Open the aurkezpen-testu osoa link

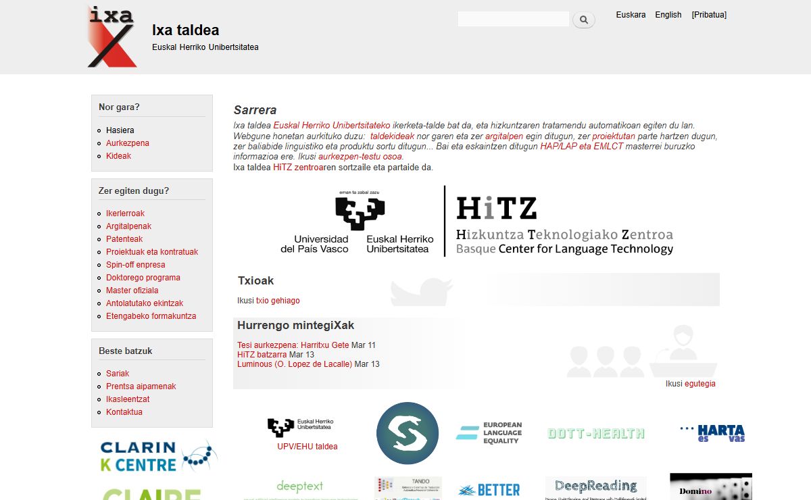(x=360, y=157)
